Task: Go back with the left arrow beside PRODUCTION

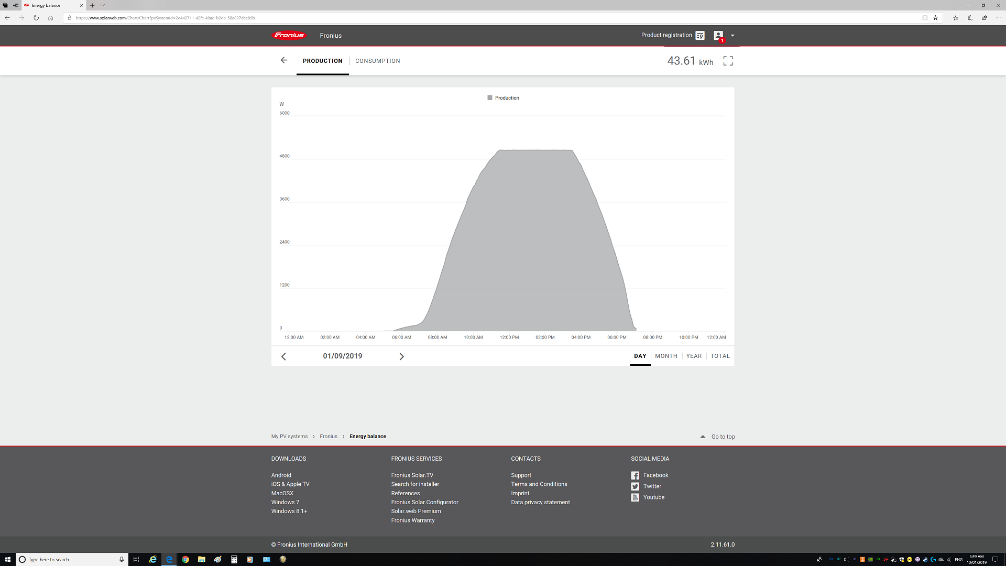Action: point(284,60)
